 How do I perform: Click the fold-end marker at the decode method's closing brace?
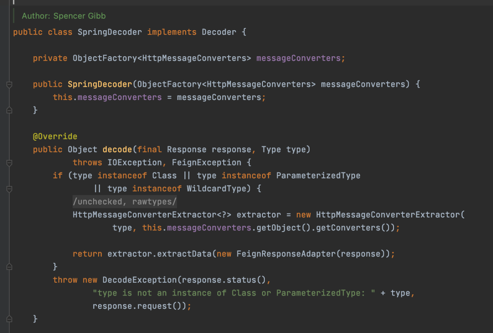9,319
